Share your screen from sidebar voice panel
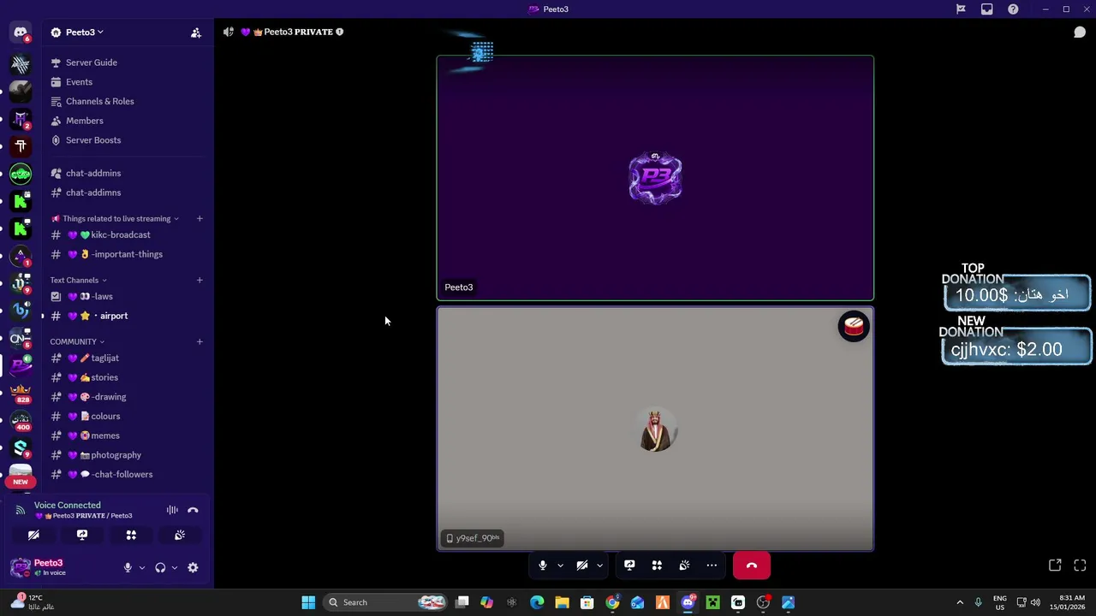 pyautogui.click(x=82, y=535)
